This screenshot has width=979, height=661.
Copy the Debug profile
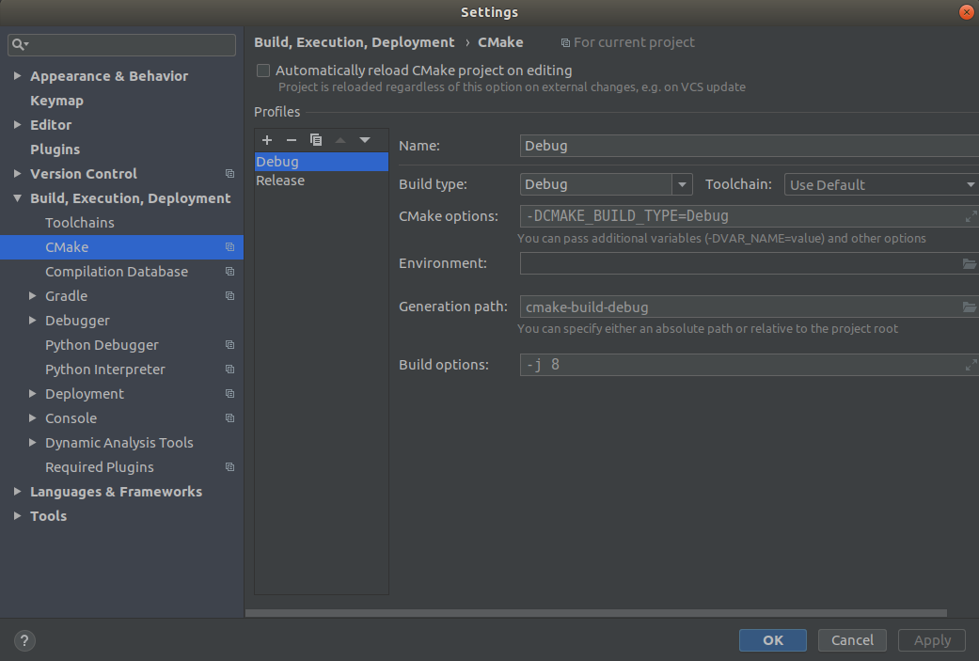[x=316, y=140]
